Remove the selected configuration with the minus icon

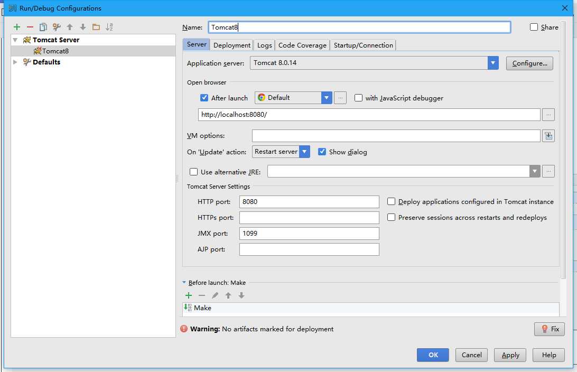tap(30, 27)
